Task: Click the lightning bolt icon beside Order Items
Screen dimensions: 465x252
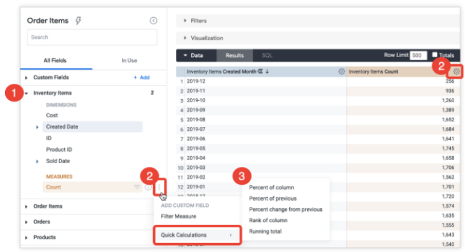Action: (x=78, y=21)
